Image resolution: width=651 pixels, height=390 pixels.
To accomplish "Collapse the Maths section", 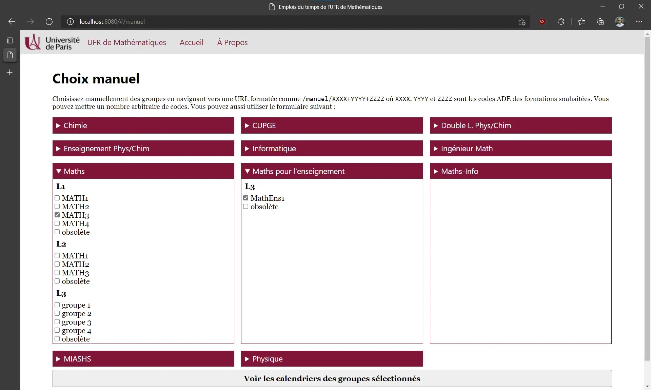I will (143, 171).
